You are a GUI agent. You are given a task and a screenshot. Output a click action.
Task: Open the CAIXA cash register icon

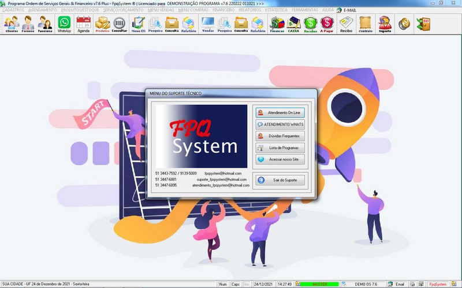[294, 24]
